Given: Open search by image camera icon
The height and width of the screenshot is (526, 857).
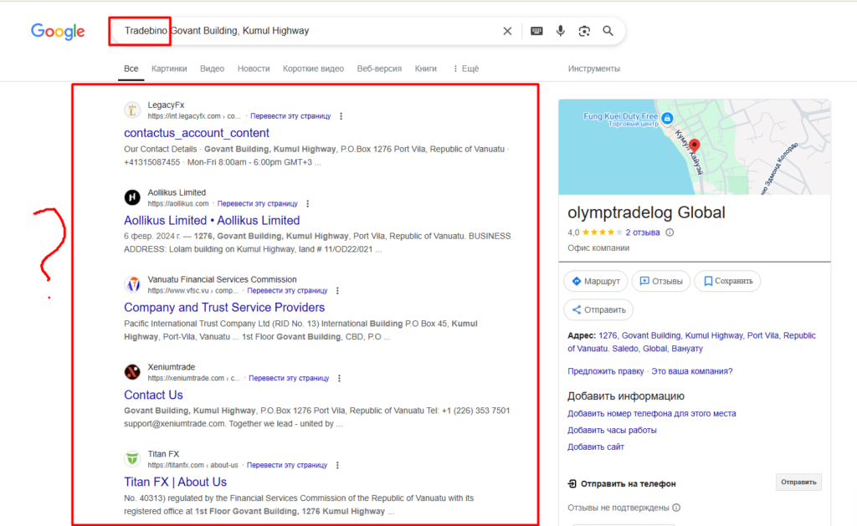Looking at the screenshot, I should pyautogui.click(x=584, y=31).
